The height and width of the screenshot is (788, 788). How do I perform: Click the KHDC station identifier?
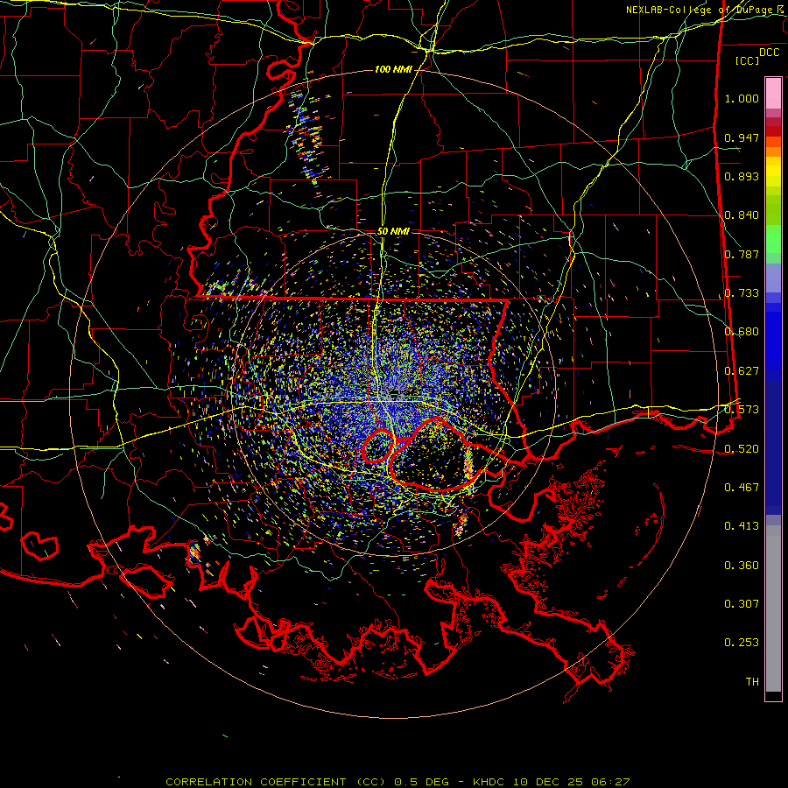[490, 782]
